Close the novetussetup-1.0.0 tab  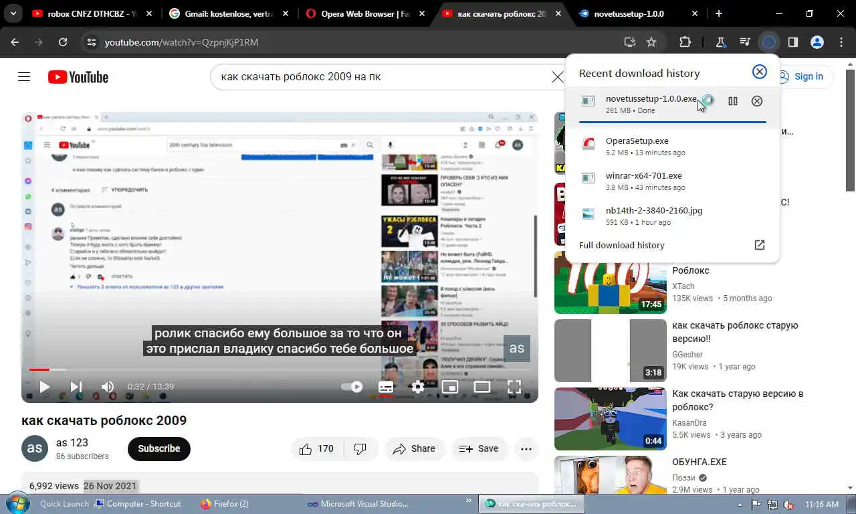click(695, 13)
